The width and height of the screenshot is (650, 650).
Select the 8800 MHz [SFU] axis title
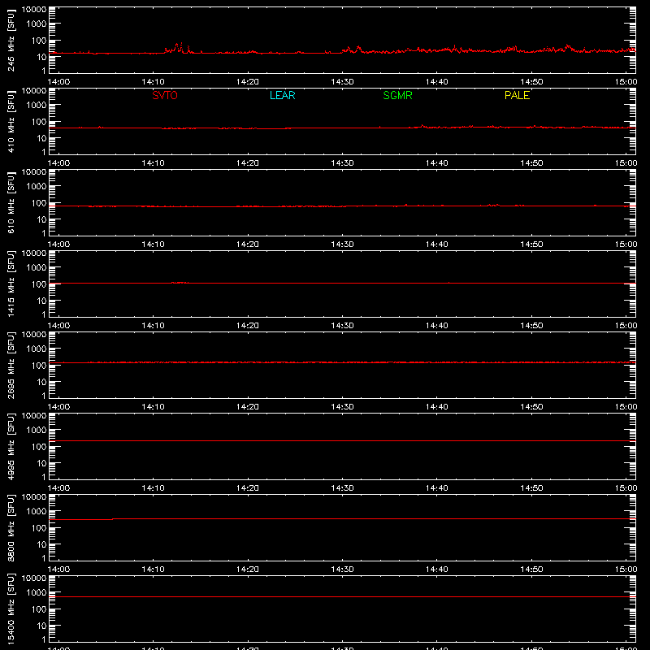[11, 527]
